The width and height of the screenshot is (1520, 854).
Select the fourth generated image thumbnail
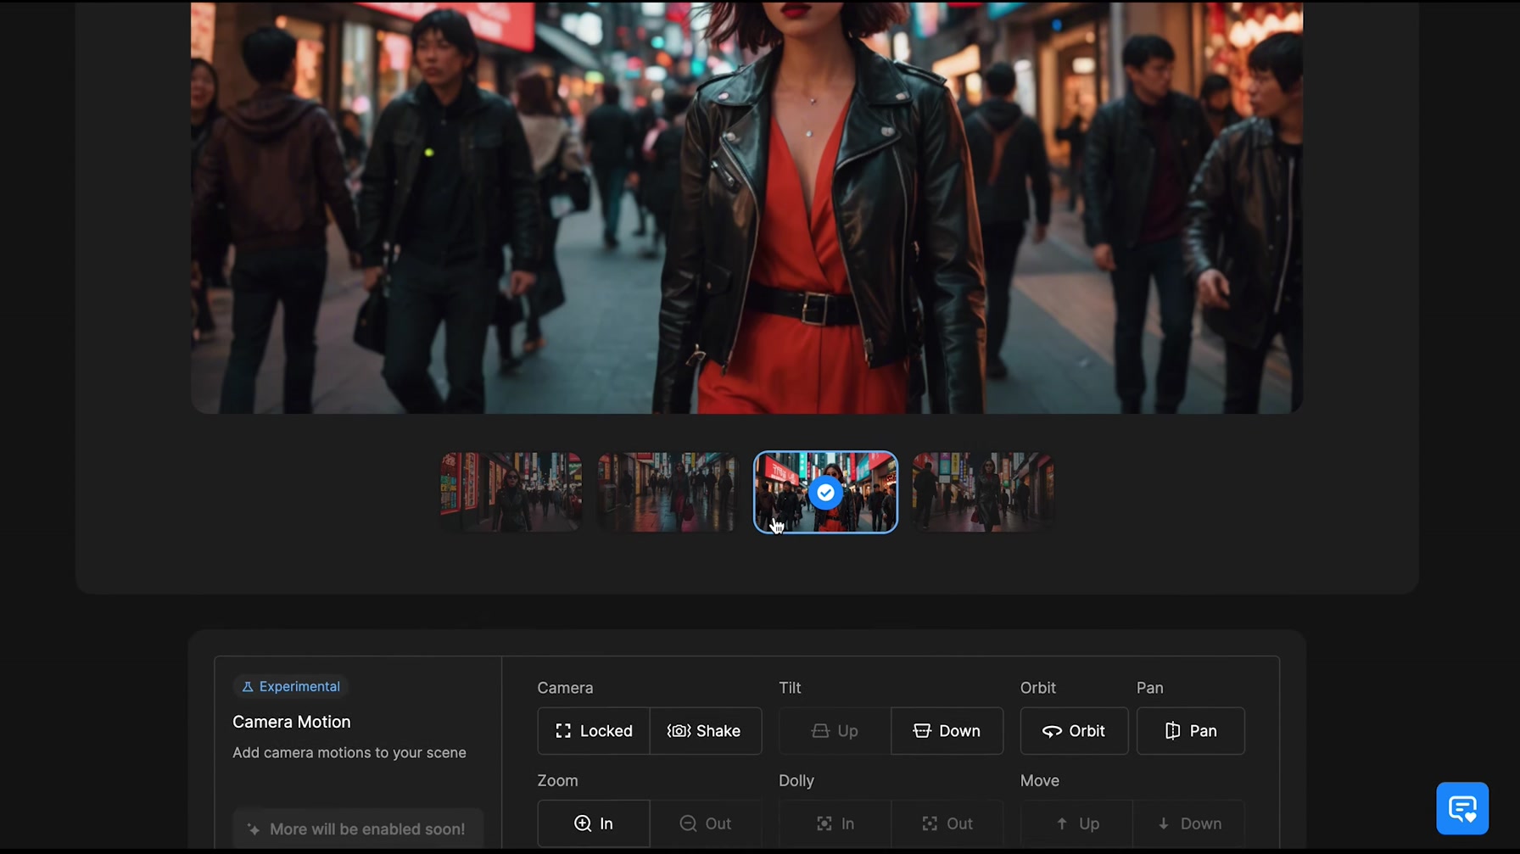pyautogui.click(x=983, y=493)
